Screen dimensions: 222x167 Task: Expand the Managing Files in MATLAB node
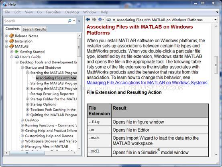tap(22, 147)
